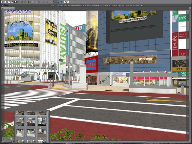Open Clip Studio Paint support help icon

66,2
